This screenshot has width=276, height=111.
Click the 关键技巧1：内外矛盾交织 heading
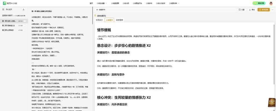[x=112, y=105]
